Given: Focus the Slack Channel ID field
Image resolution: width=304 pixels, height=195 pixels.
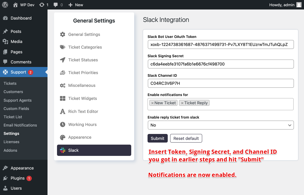Looking at the screenshot, I should pos(221,83).
